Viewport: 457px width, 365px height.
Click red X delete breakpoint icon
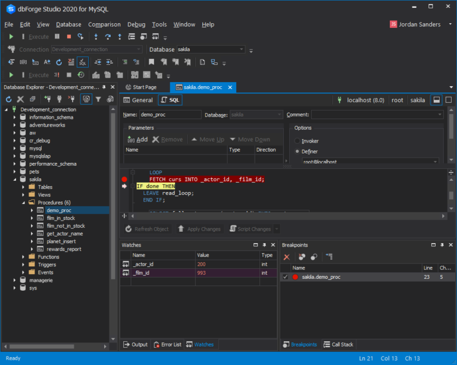(287, 257)
